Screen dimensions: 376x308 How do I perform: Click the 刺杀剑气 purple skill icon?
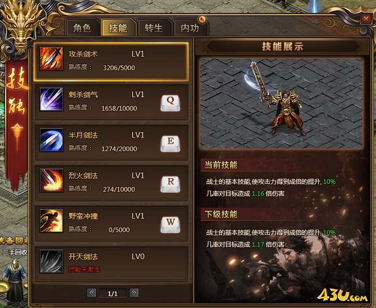coord(51,99)
